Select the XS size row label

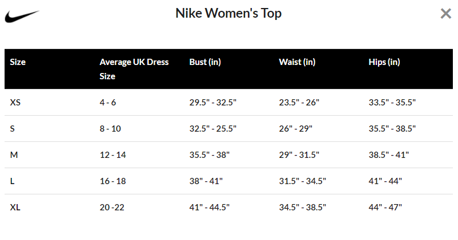coord(15,103)
